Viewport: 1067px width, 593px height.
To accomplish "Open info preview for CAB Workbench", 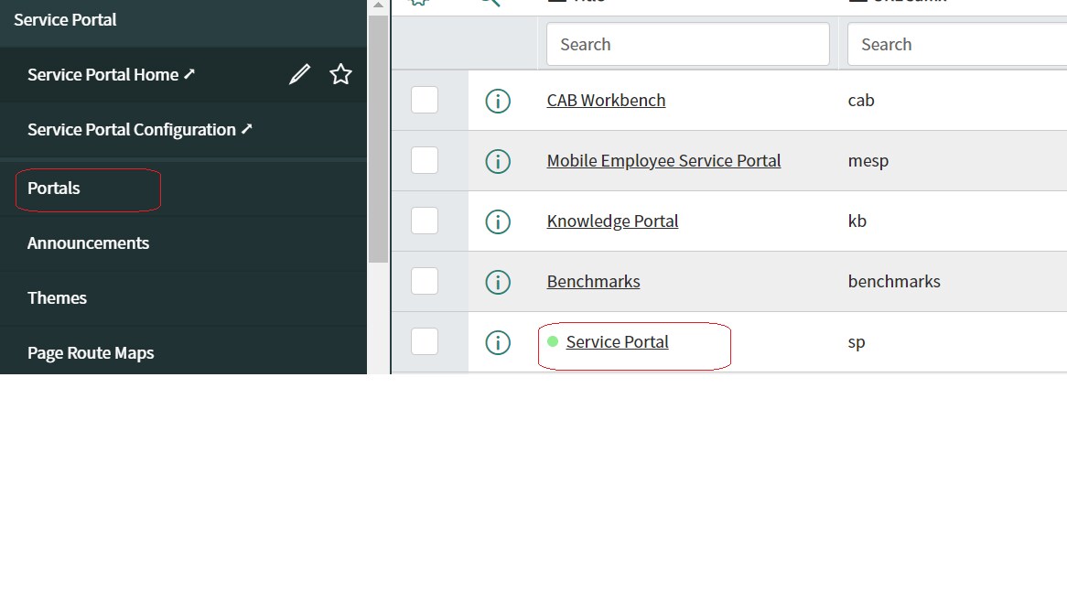I will click(498, 101).
